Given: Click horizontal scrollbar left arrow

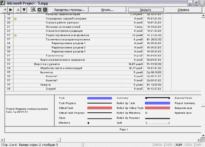Looking at the screenshot, I should tap(2, 140).
